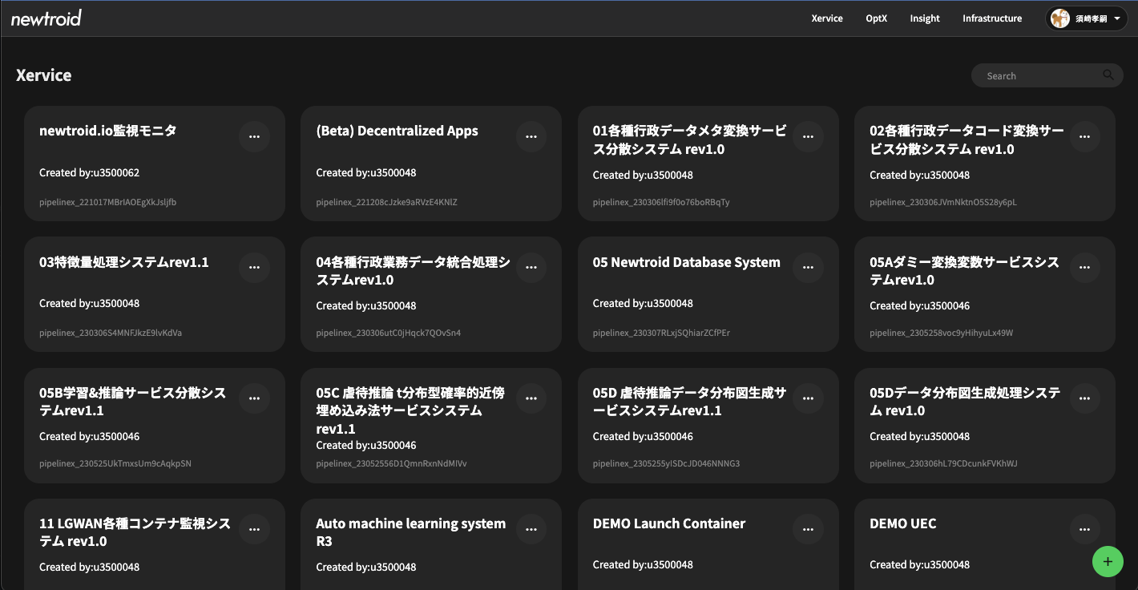Click pipeline ID pipelinex_230306utC0jHqck7QOvSn4
This screenshot has height=590, width=1138.
point(389,333)
